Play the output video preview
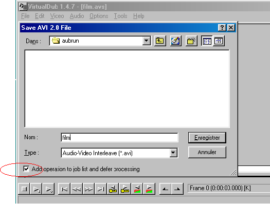Viewport: 270px width, 204px height. coord(48,189)
